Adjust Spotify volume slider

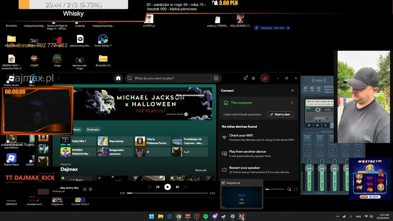coord(275,189)
